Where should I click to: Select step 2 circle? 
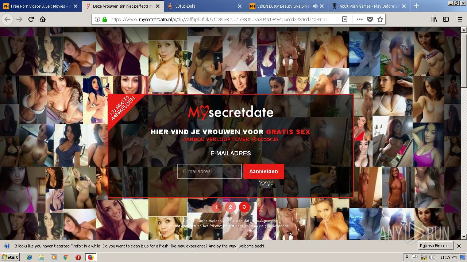[231, 207]
